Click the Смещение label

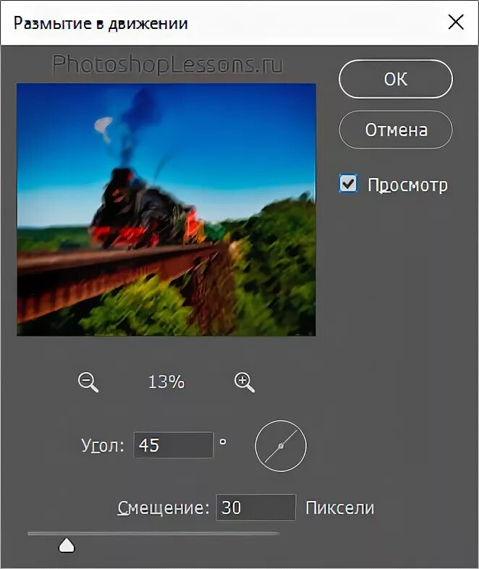point(164,507)
